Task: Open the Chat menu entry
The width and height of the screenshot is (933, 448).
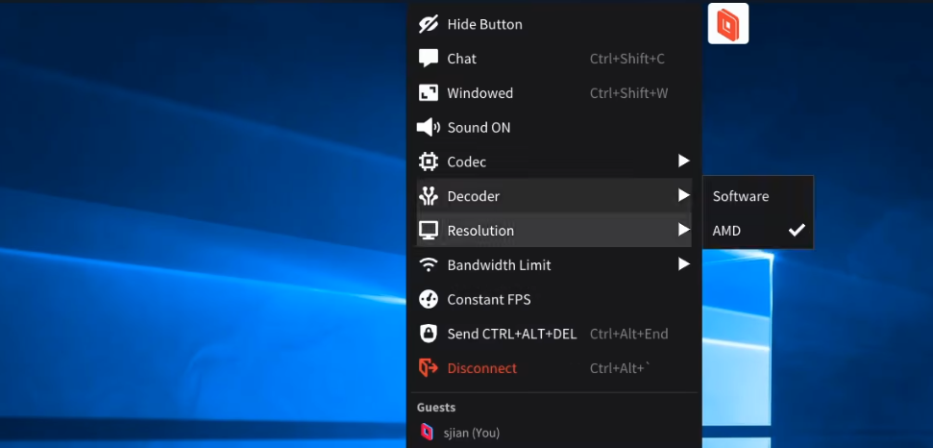Action: tap(462, 59)
